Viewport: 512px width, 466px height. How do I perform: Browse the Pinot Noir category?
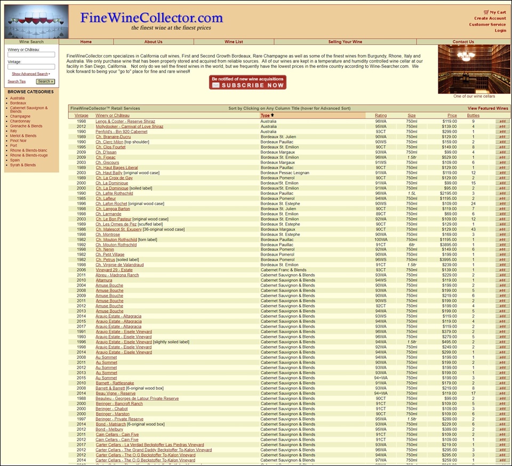[18, 141]
